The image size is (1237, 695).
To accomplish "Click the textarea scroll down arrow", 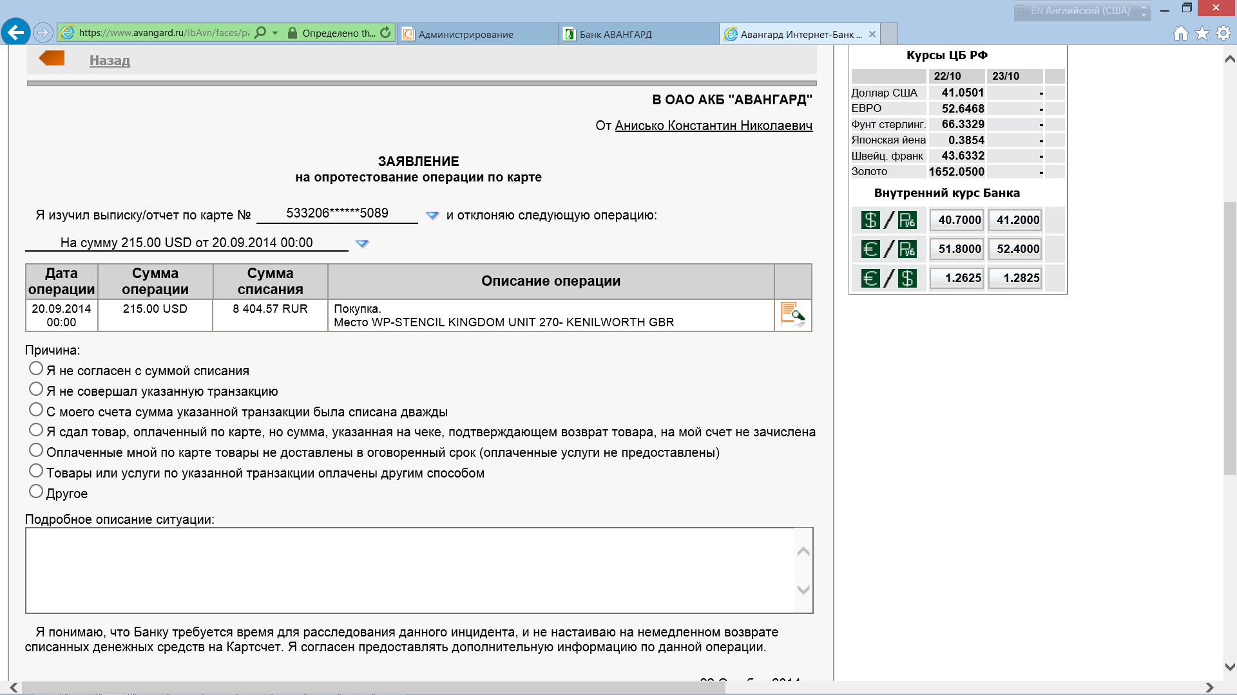I will (x=803, y=589).
